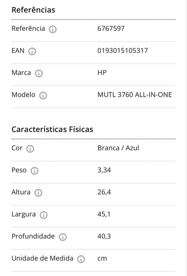The width and height of the screenshot is (187, 276).
Task: Click the color value Branca / Azul
Action: tap(118, 148)
